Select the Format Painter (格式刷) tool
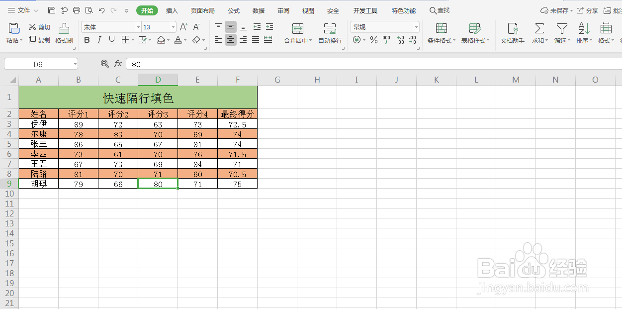 coord(64,33)
